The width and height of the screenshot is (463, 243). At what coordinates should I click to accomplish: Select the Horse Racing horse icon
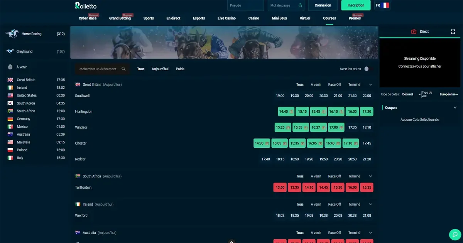pyautogui.click(x=12, y=34)
